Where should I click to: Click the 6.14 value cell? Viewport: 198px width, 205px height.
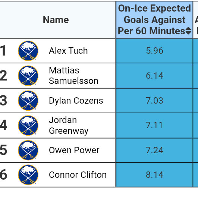pos(154,76)
